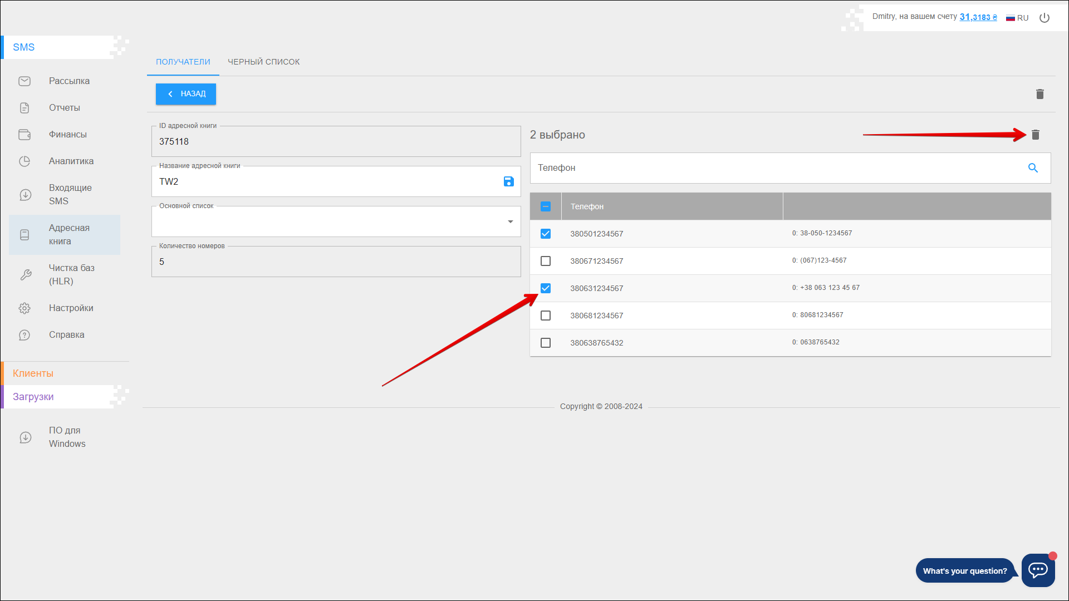
Task: Click the phone search magnifier icon
Action: pyautogui.click(x=1033, y=168)
